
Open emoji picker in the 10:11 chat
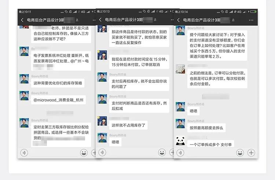[x=84, y=153]
